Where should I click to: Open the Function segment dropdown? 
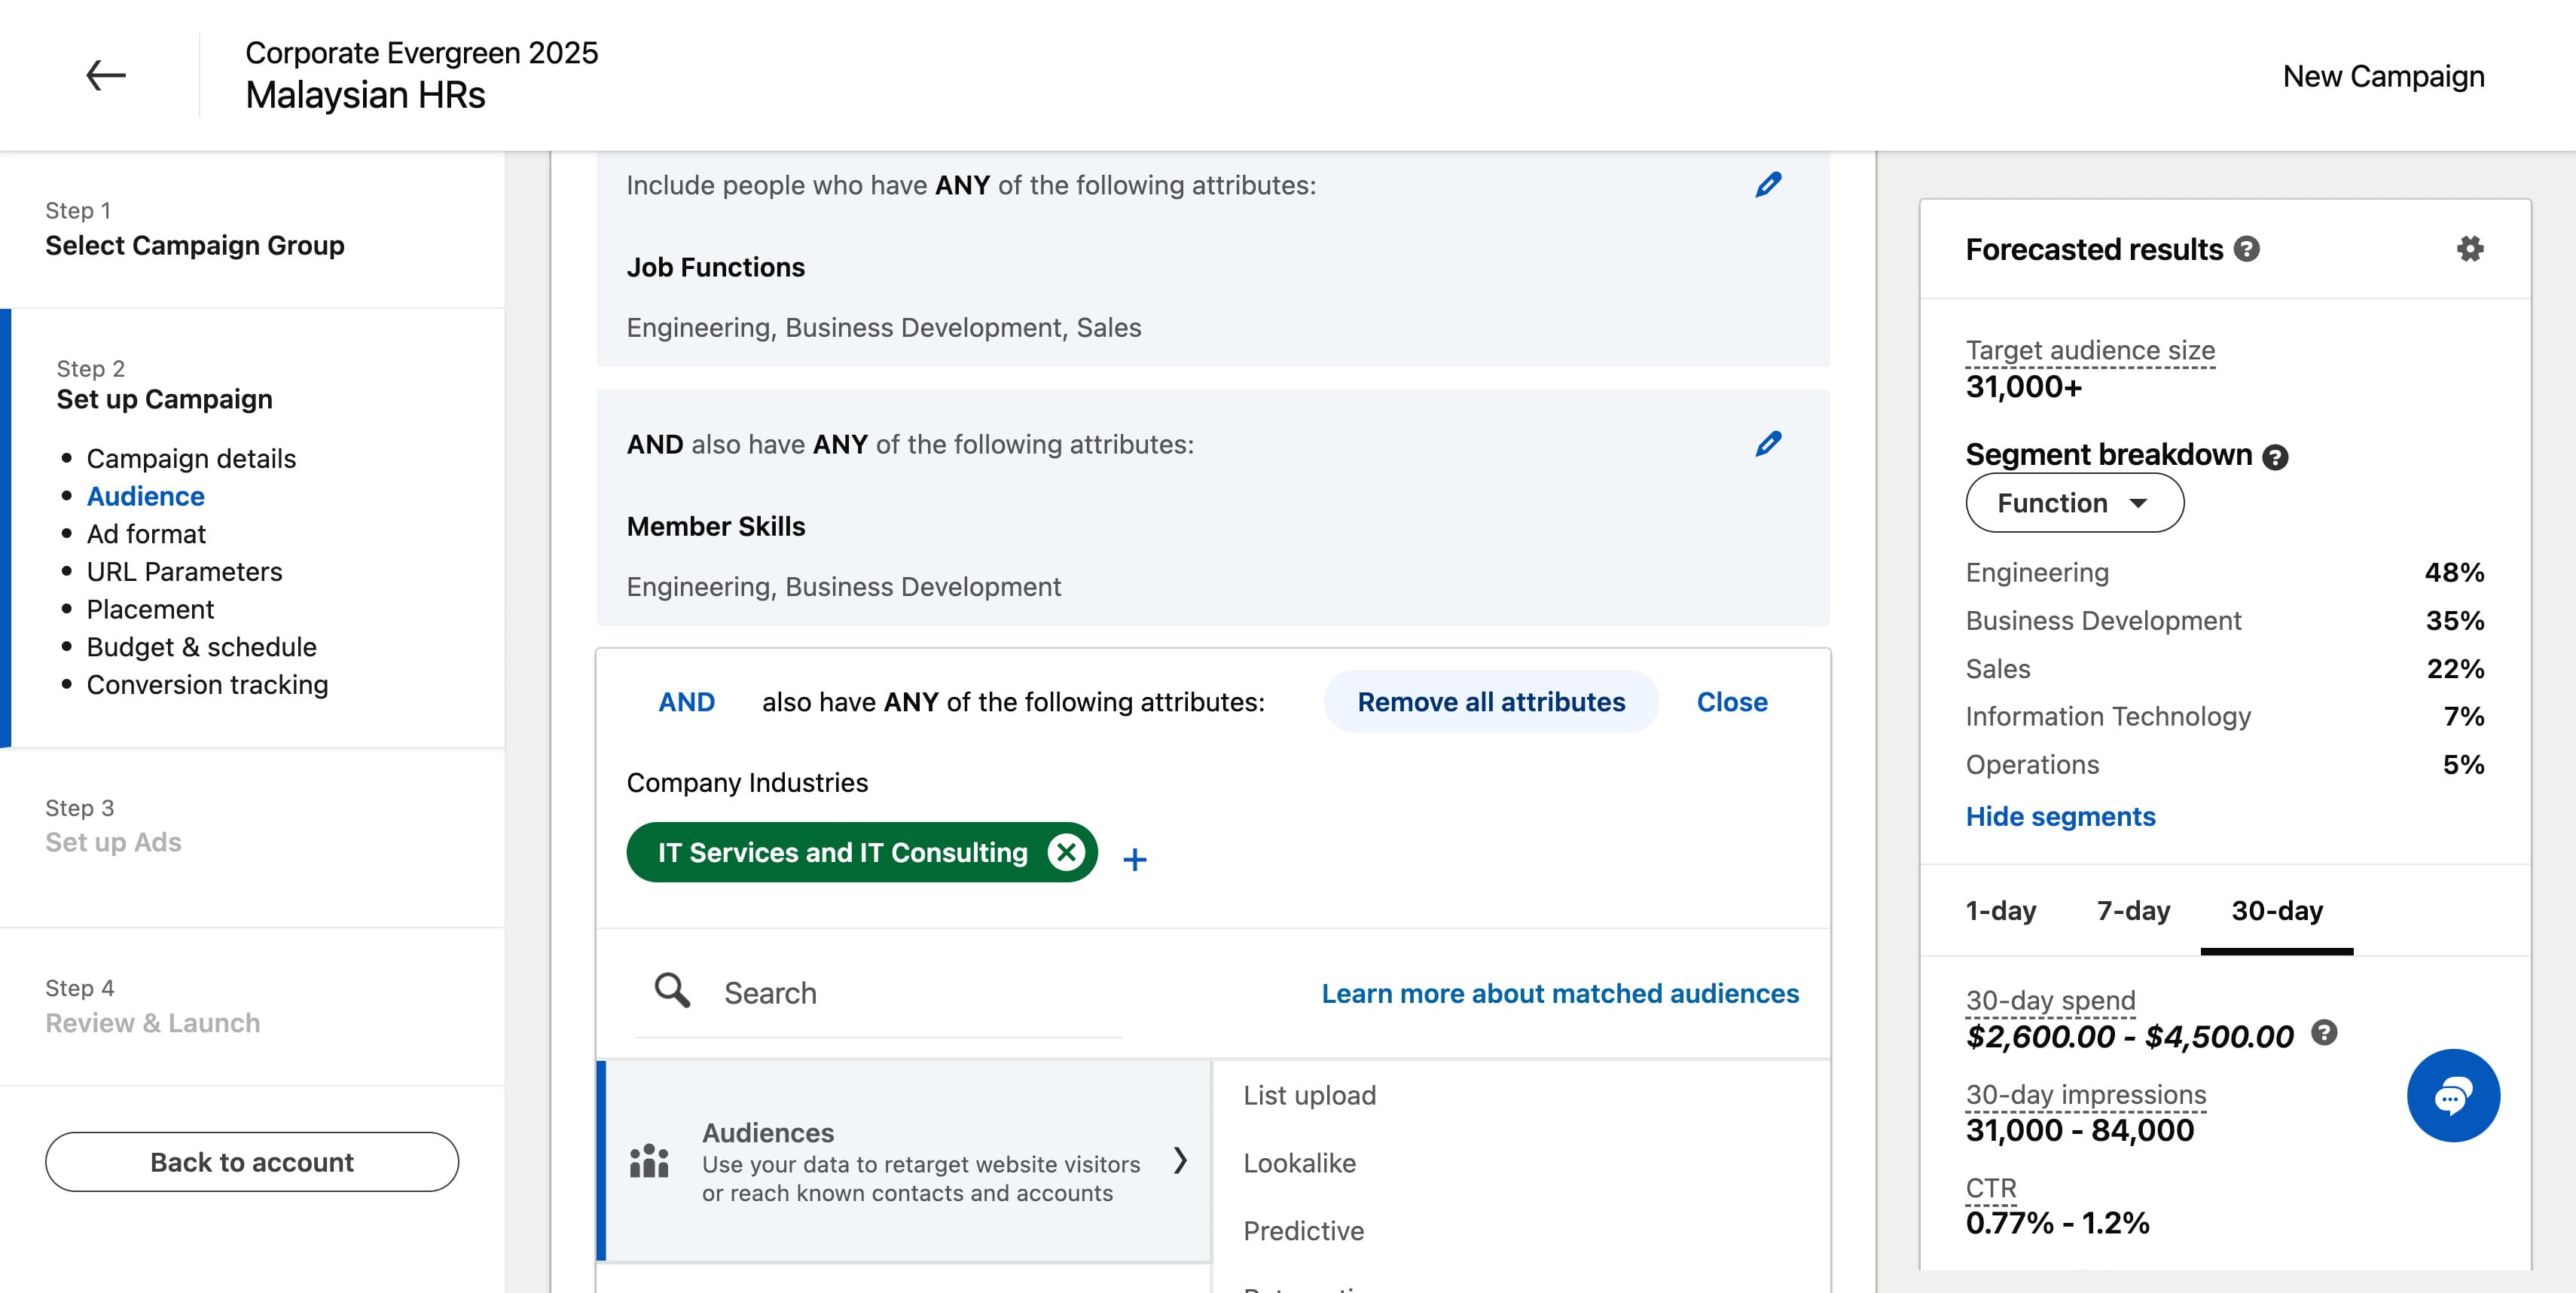[2074, 503]
